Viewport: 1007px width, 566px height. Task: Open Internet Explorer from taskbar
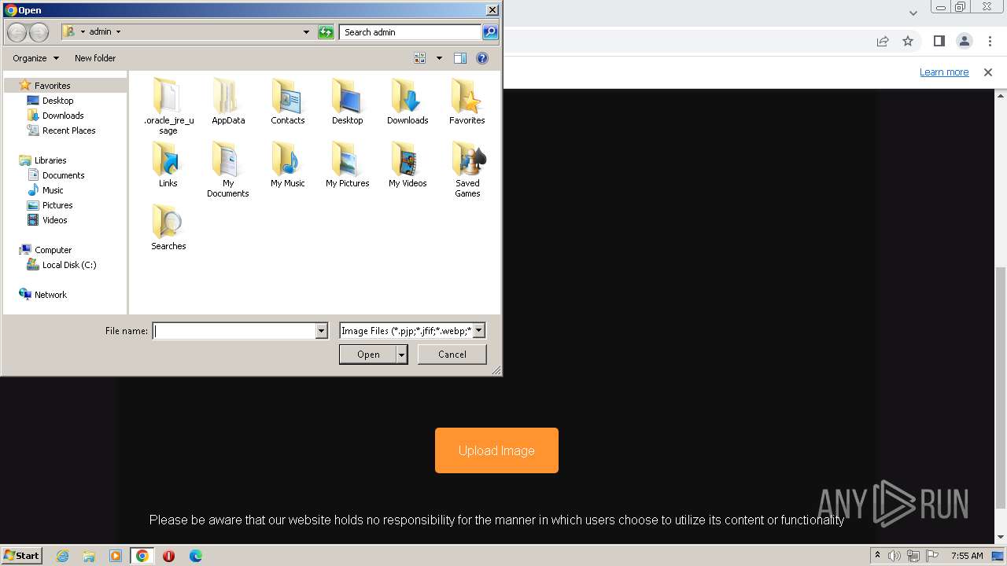click(x=62, y=556)
